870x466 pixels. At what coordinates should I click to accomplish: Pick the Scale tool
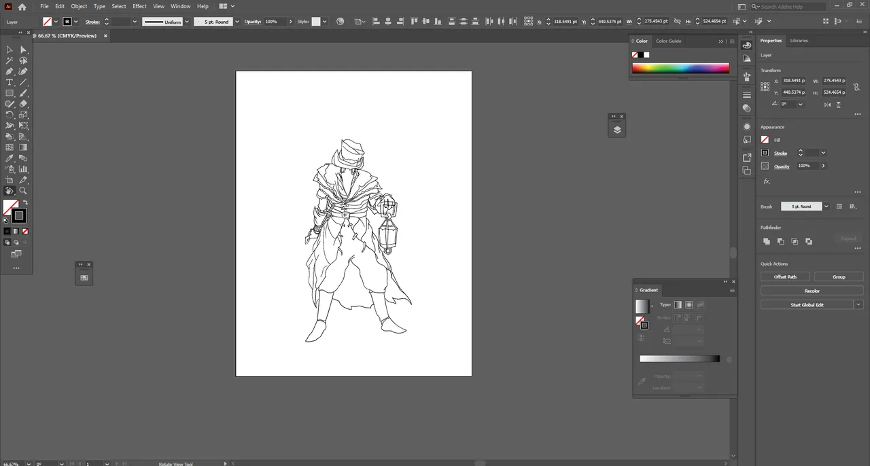23,115
